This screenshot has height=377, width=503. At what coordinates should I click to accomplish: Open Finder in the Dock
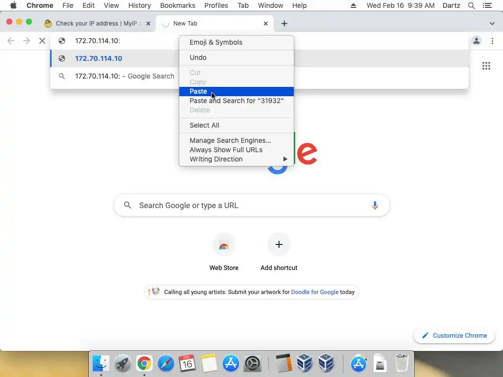(x=101, y=364)
